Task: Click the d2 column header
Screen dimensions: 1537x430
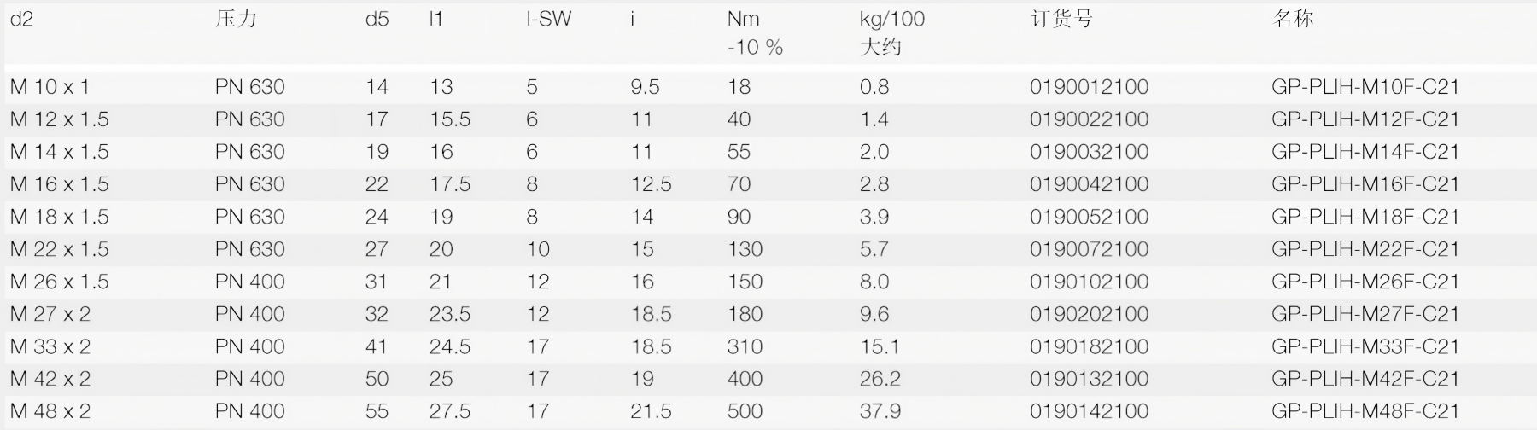Action: tap(21, 19)
